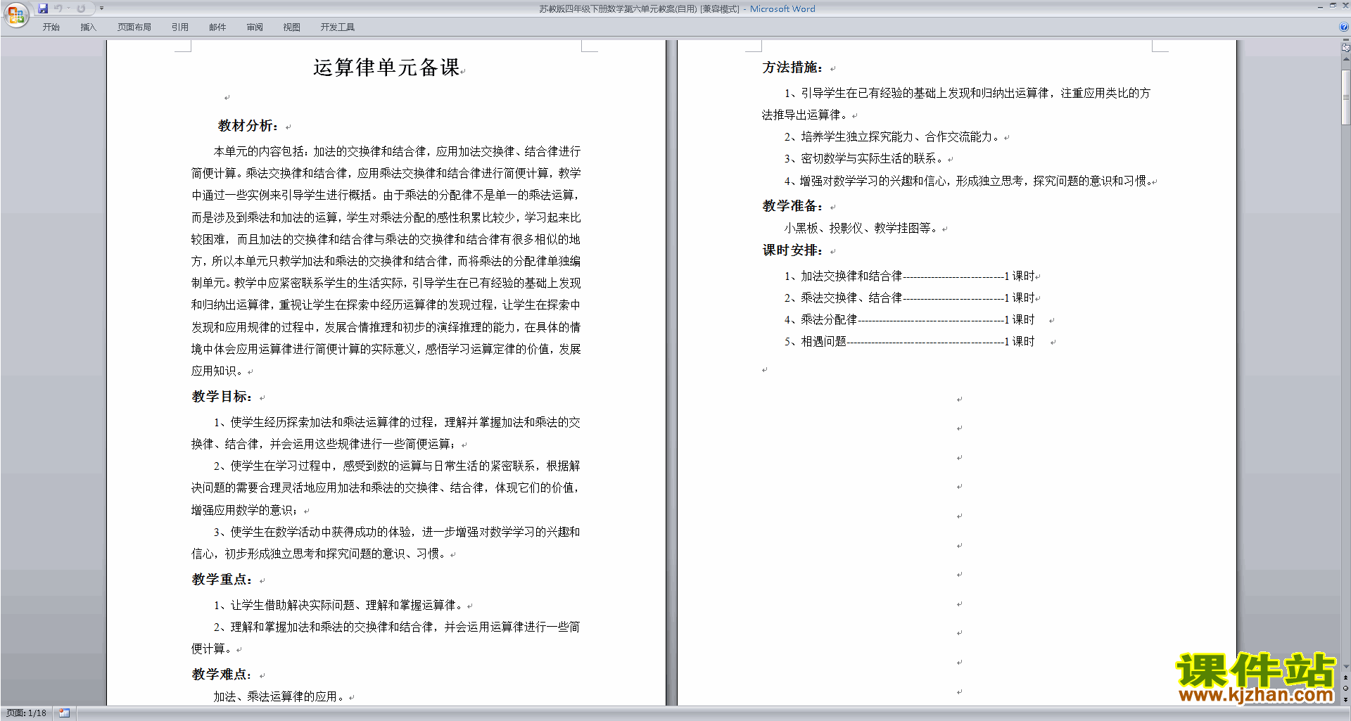
Task: Click the heading 教学准备：
Action: [793, 206]
